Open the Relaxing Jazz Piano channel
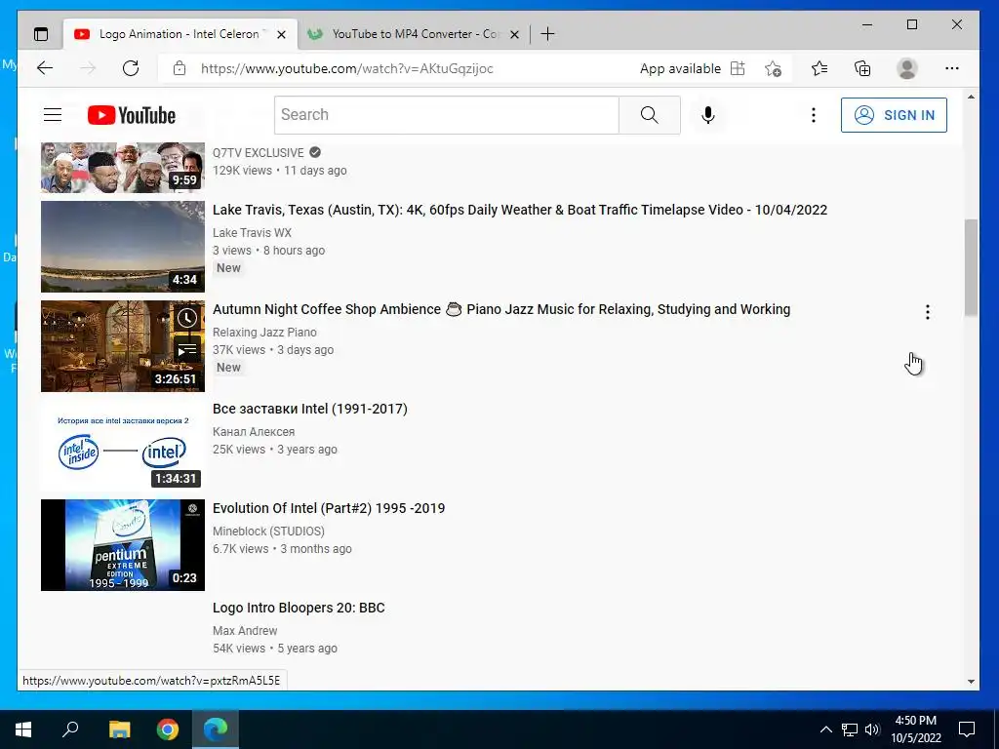 click(264, 333)
